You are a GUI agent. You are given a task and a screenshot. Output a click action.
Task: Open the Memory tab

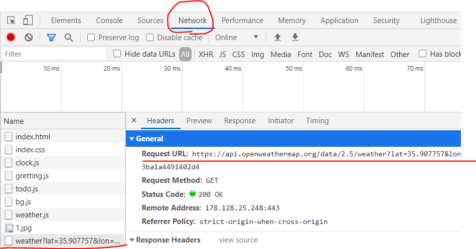pyautogui.click(x=292, y=21)
